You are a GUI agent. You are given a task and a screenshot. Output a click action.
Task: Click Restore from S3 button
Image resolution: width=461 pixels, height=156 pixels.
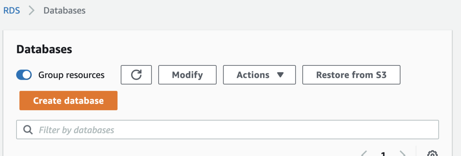coord(352,75)
